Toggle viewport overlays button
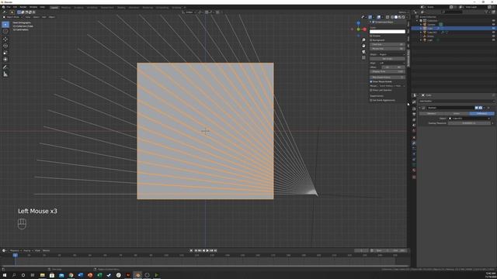 [x=378, y=17]
